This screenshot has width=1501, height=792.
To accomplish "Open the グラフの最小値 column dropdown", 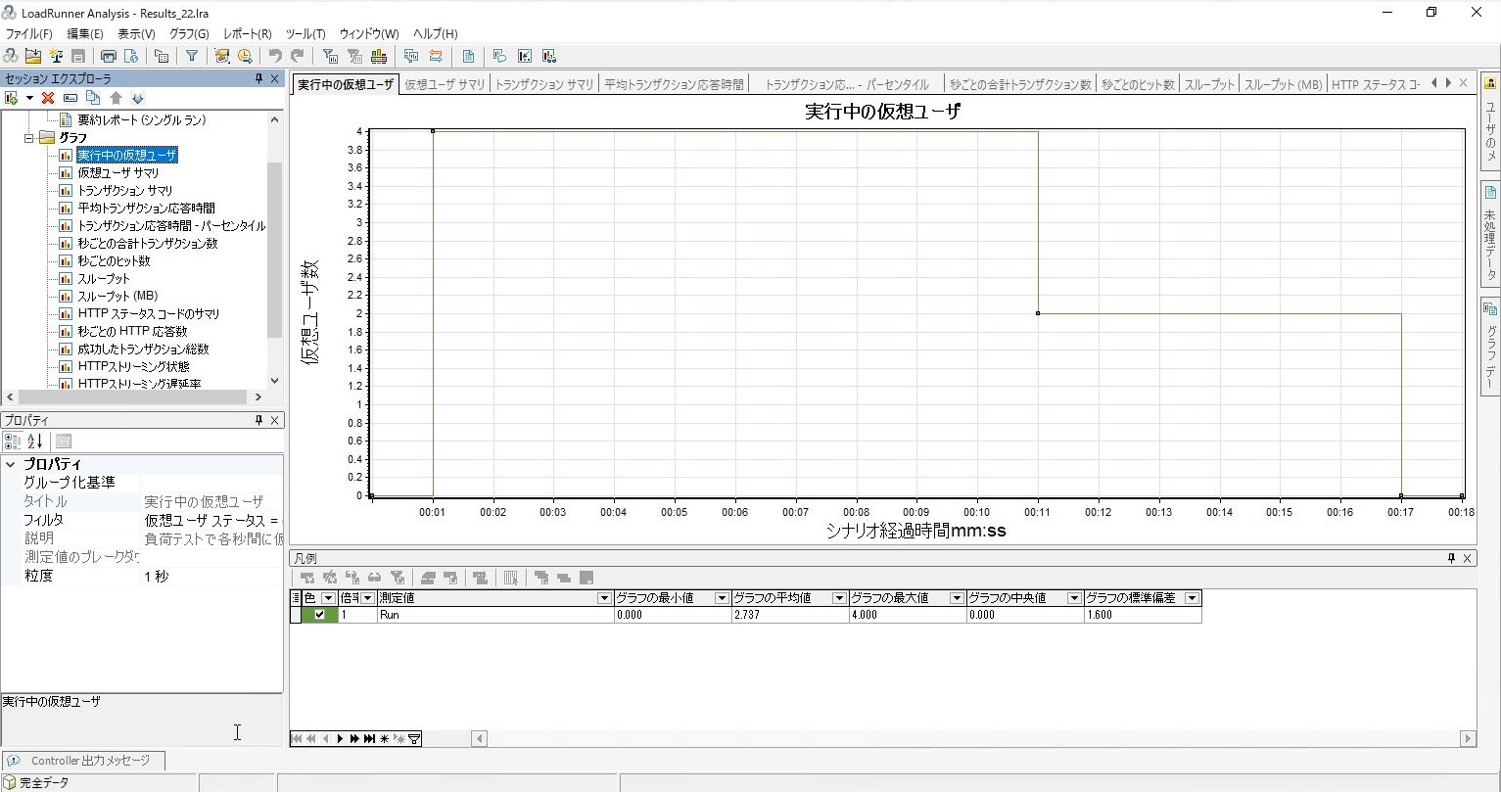I will (722, 598).
